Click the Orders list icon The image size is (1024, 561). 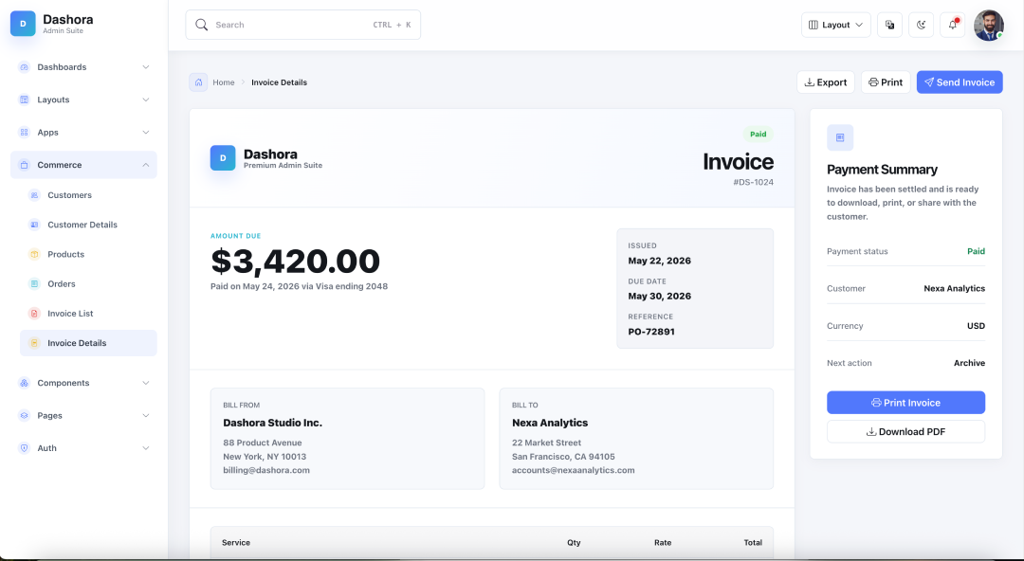point(35,284)
